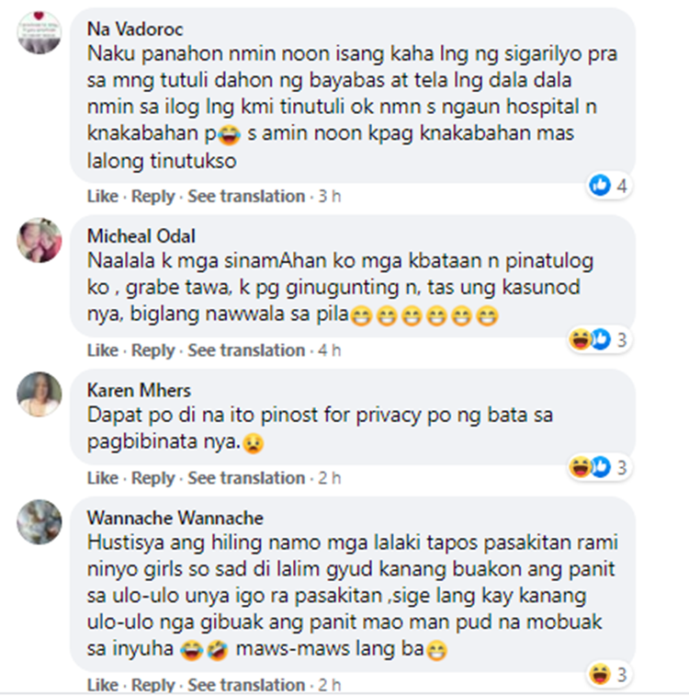This screenshot has height=696, width=689.
Task: Open Wannache Wannache's profile picture
Action: 40,521
